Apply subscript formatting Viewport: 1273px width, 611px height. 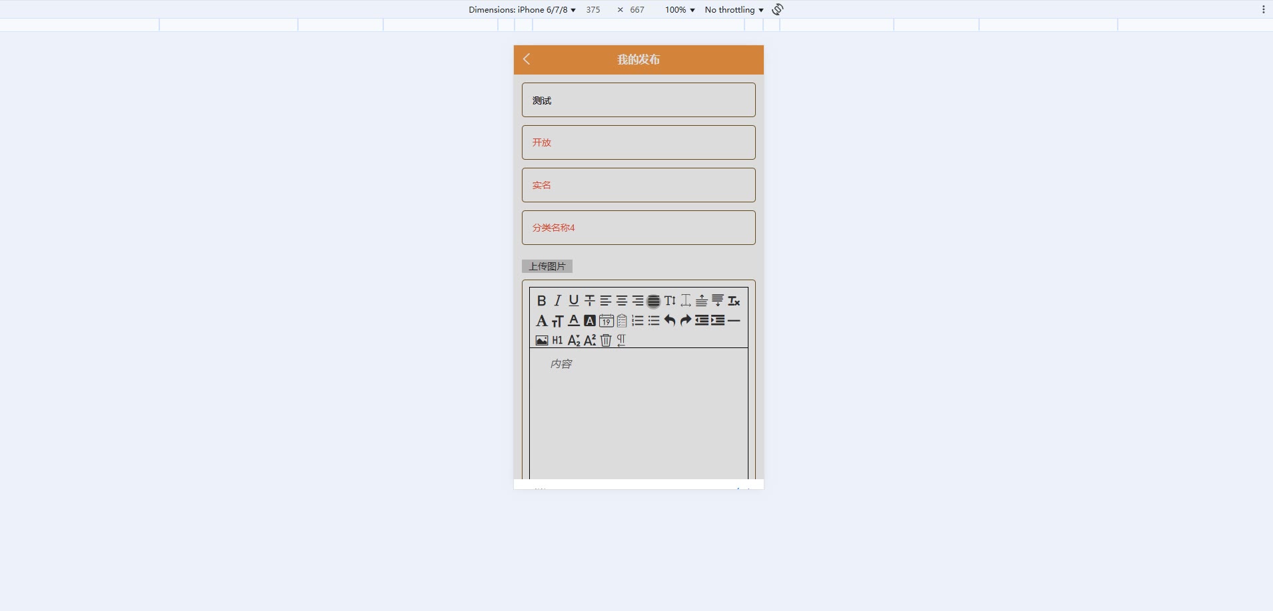574,340
